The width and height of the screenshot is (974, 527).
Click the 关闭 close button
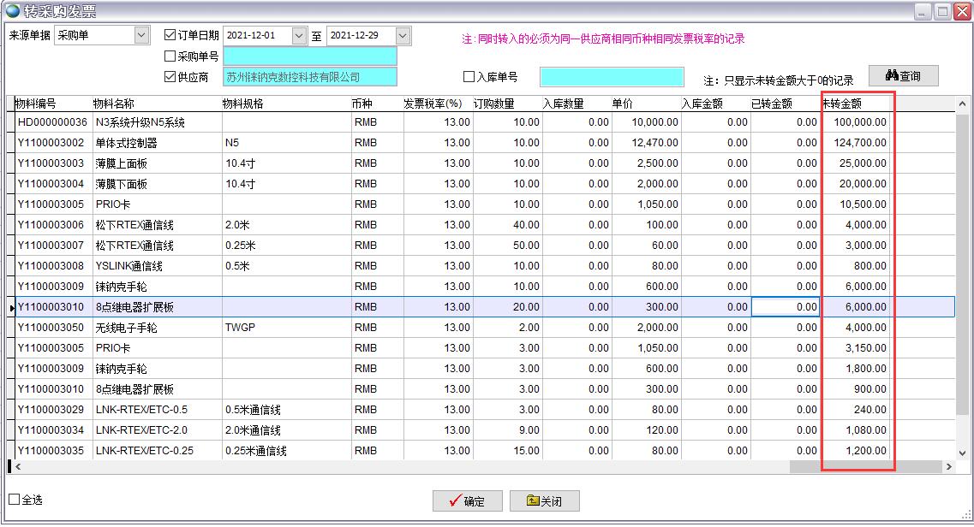pos(544,501)
